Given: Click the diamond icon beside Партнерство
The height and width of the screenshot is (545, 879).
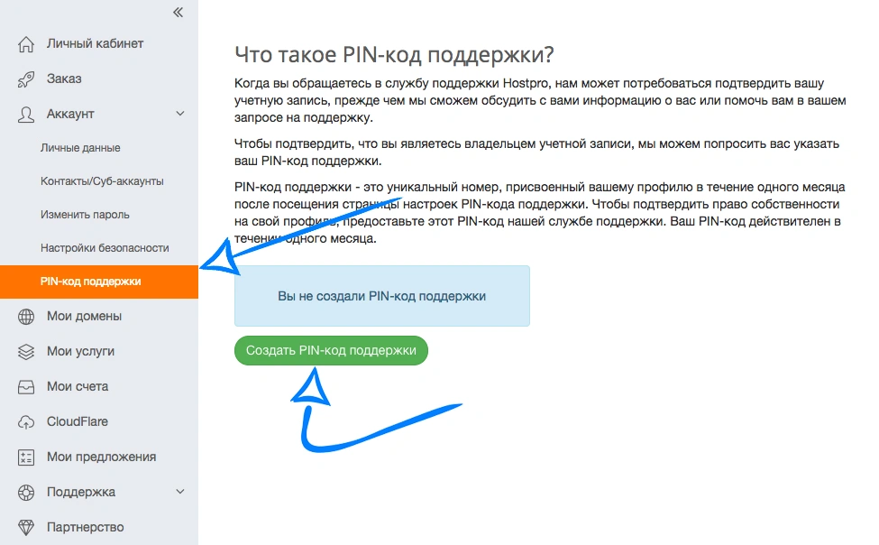Looking at the screenshot, I should click(26, 527).
